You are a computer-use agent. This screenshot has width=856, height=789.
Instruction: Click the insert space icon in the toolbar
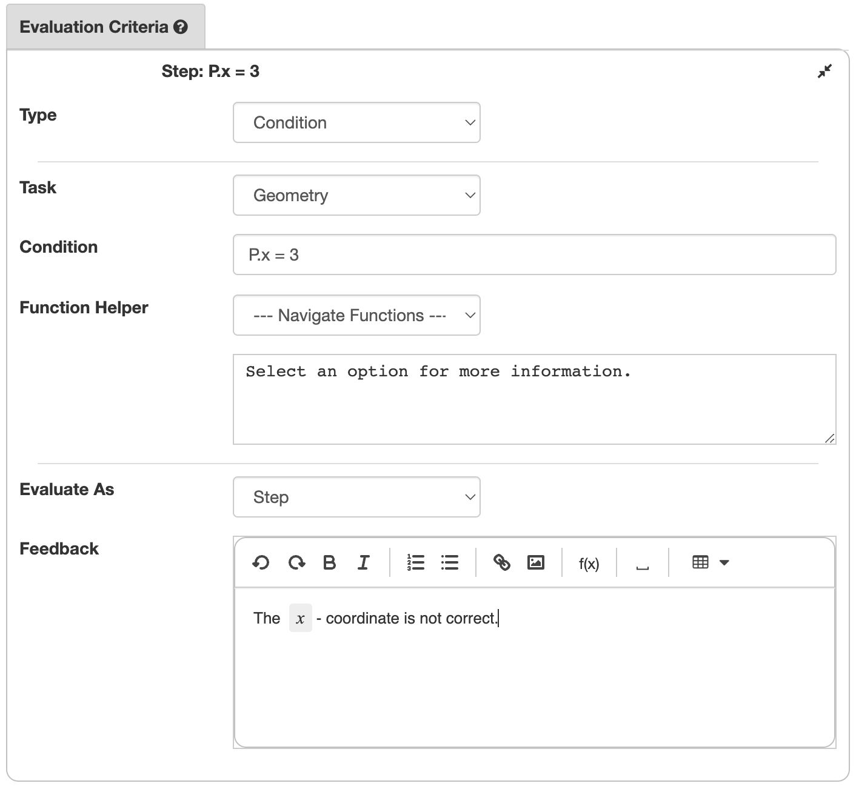click(x=641, y=564)
